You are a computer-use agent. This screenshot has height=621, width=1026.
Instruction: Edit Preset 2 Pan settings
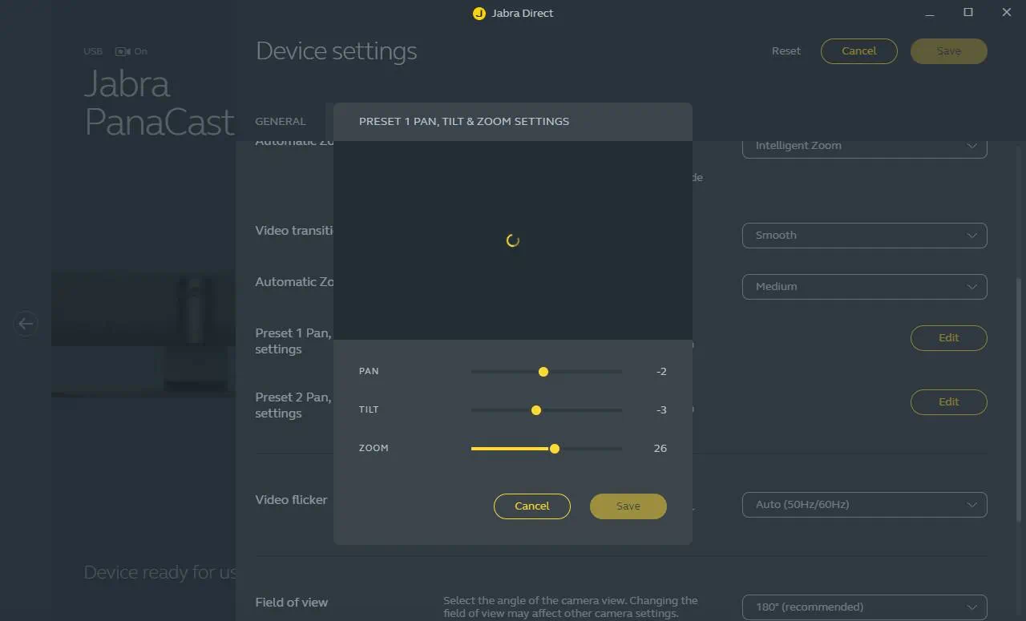[948, 402]
